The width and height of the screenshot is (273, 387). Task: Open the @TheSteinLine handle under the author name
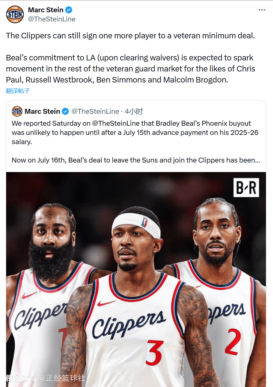(x=51, y=19)
